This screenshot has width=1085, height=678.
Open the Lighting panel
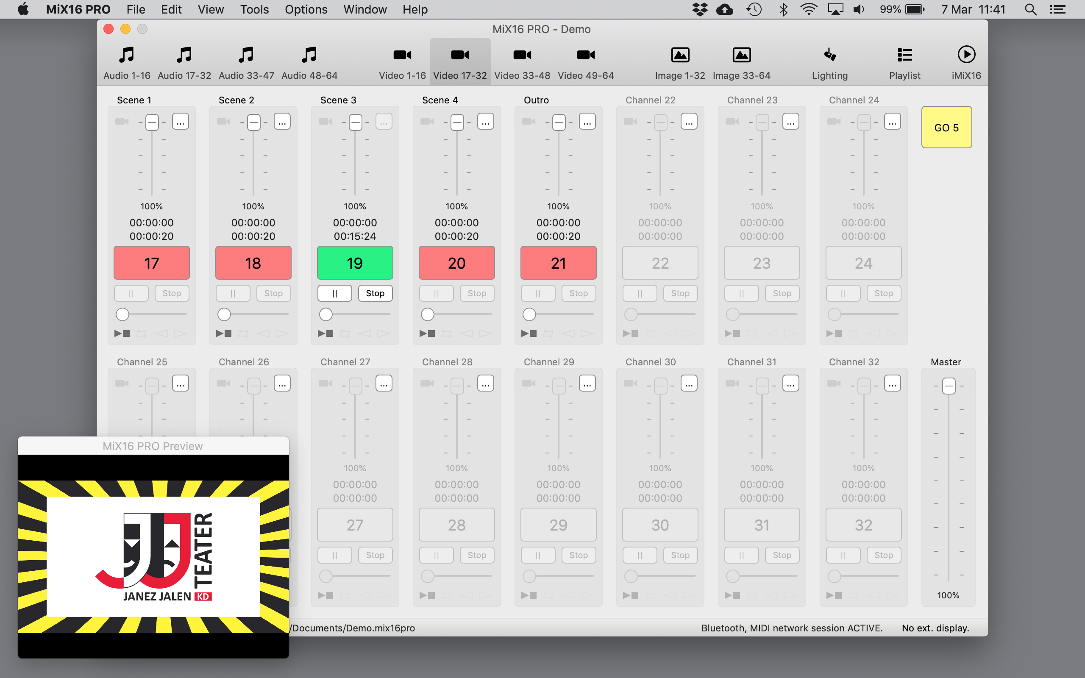point(829,62)
